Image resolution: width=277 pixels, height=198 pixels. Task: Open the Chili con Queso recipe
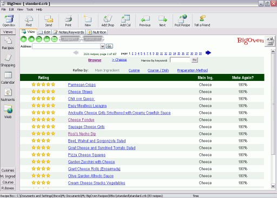tap(81, 99)
